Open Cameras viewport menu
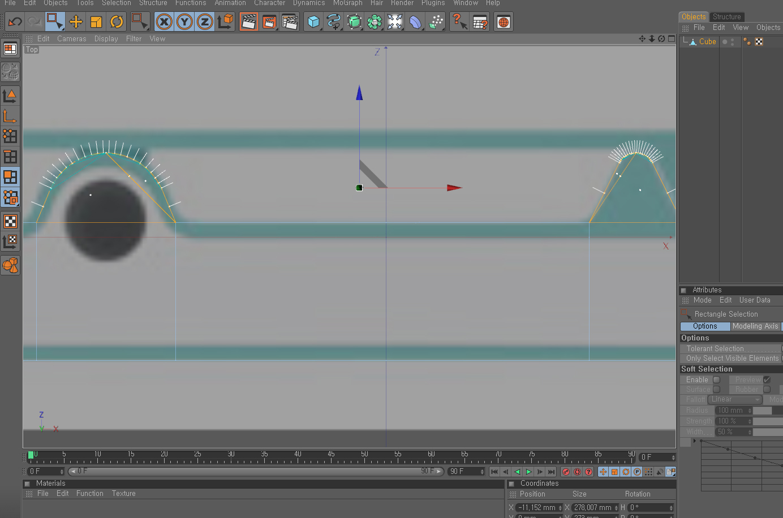This screenshot has height=518, width=783. (72, 39)
